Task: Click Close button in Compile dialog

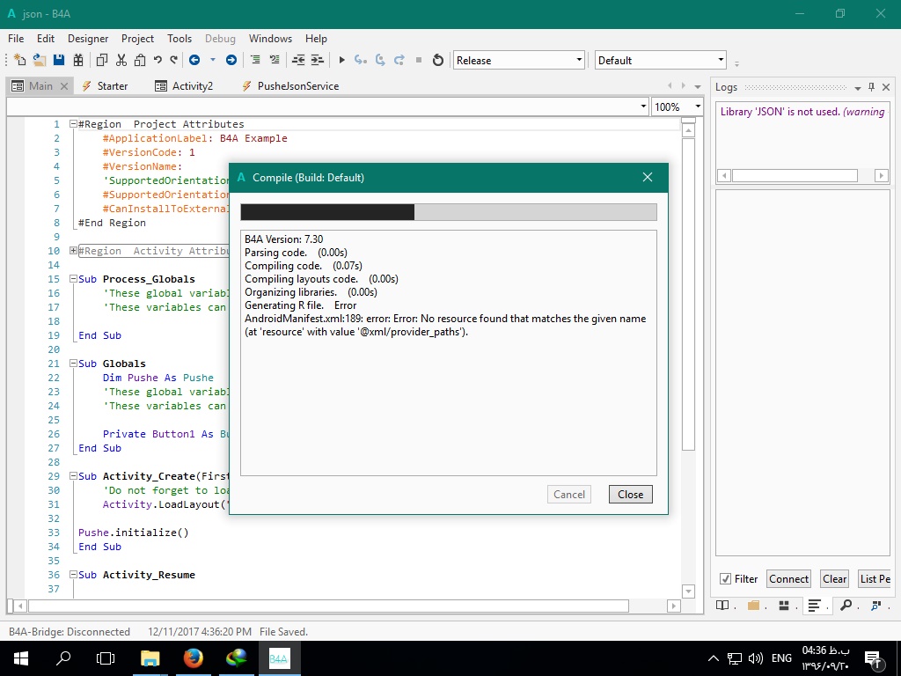Action: coord(630,494)
